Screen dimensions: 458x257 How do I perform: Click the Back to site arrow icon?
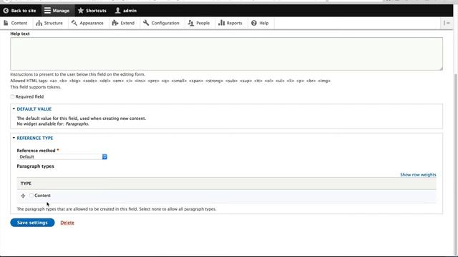[6, 11]
